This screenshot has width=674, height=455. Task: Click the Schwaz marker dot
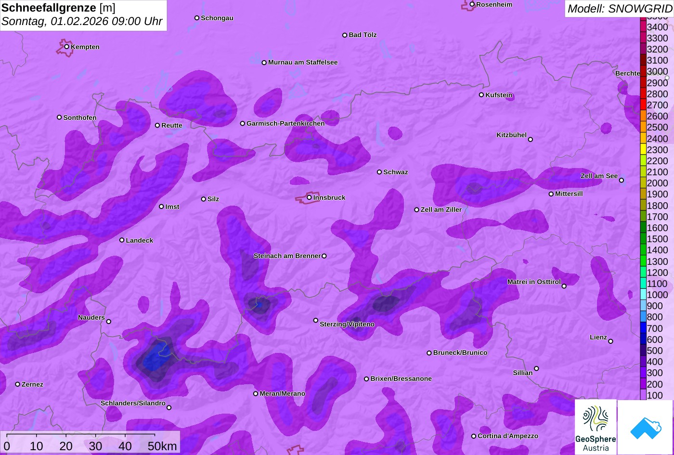pyautogui.click(x=379, y=172)
